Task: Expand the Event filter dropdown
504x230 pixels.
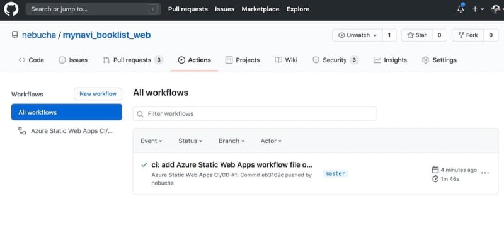Action: (x=151, y=141)
